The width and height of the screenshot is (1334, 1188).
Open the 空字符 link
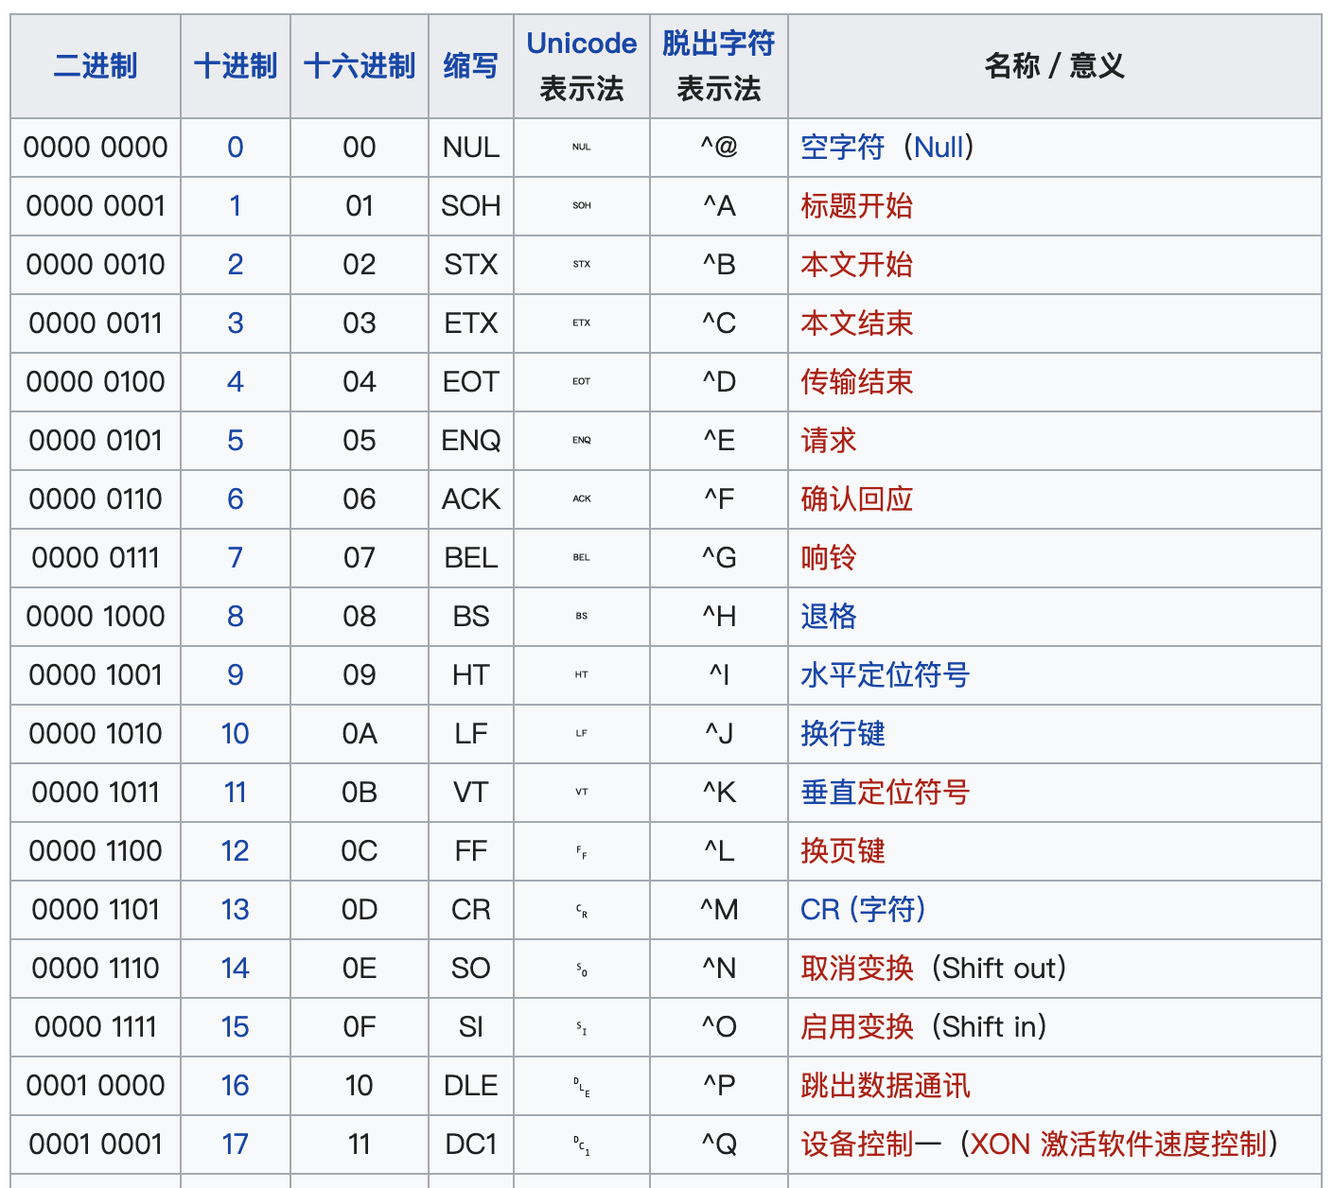click(x=843, y=148)
